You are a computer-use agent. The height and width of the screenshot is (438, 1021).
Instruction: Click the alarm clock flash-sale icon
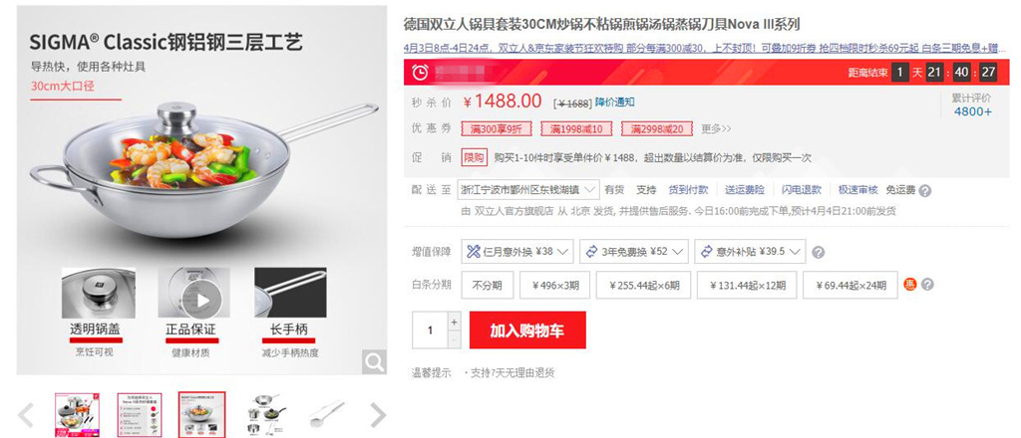(x=421, y=72)
